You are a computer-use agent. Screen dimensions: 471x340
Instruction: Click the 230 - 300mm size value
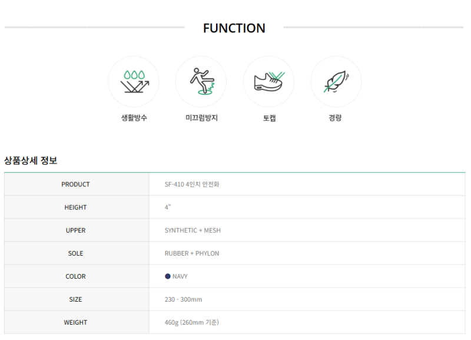183,299
